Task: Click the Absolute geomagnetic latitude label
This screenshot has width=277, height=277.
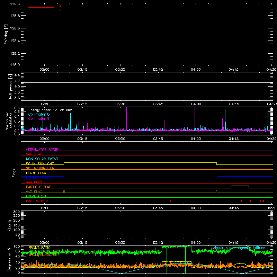Action: [239, 248]
